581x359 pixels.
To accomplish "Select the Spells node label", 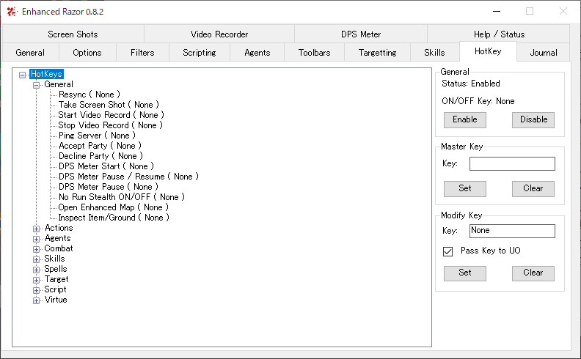I will (x=56, y=269).
